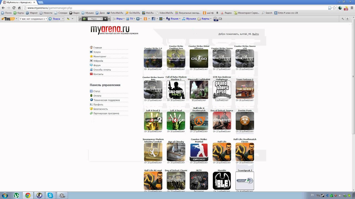Click the Выйти logout link
Viewport: 355px width, 199px height.
pos(255,34)
